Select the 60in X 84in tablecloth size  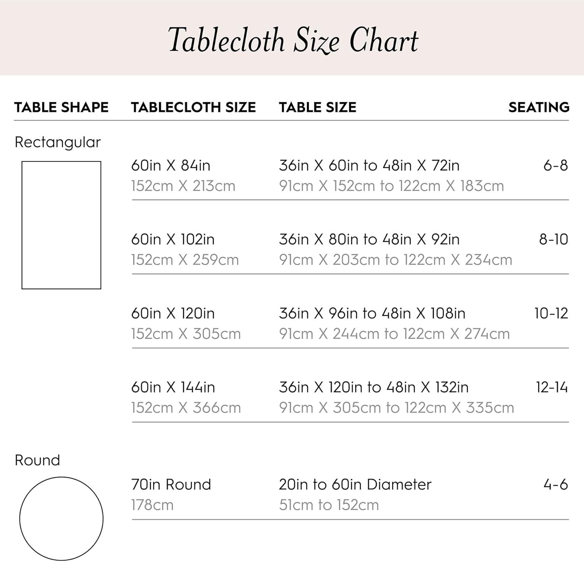point(171,165)
